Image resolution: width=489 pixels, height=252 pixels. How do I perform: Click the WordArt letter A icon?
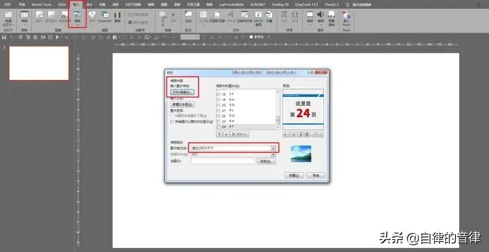[230, 15]
